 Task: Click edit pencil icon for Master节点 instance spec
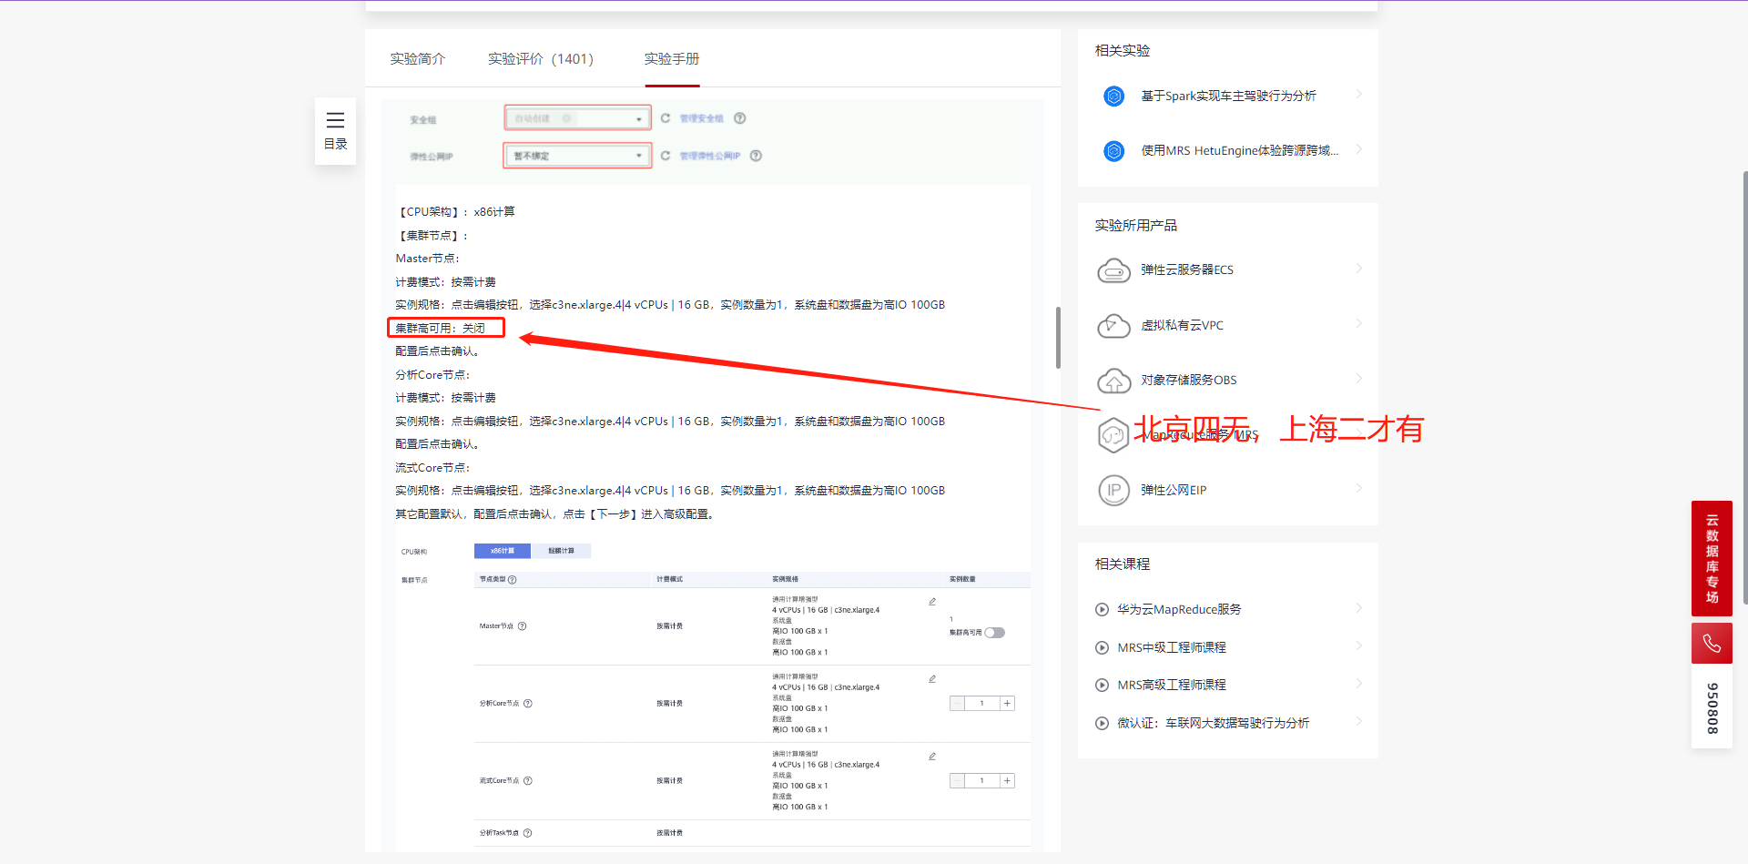click(x=931, y=601)
